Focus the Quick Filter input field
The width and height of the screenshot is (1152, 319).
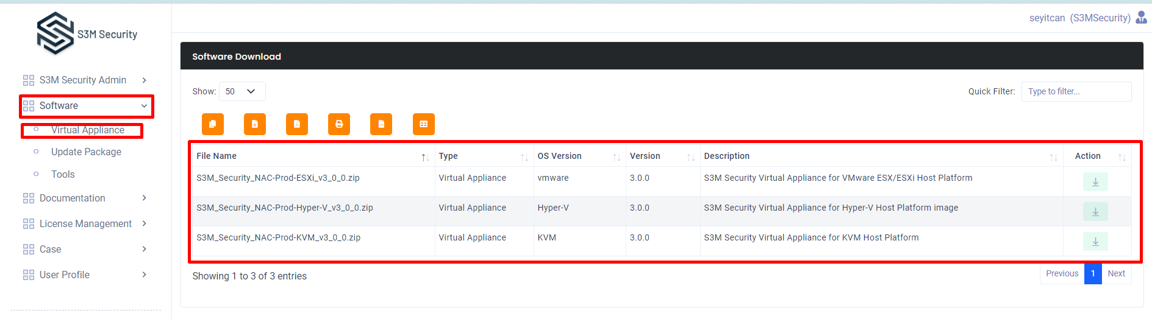(1076, 91)
